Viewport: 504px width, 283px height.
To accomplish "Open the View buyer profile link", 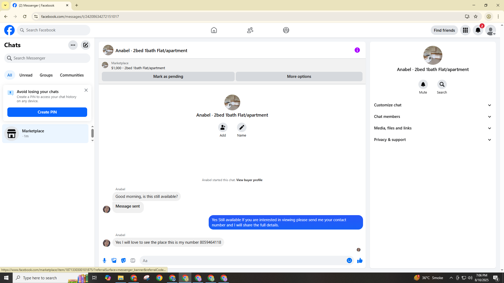I will click(249, 180).
